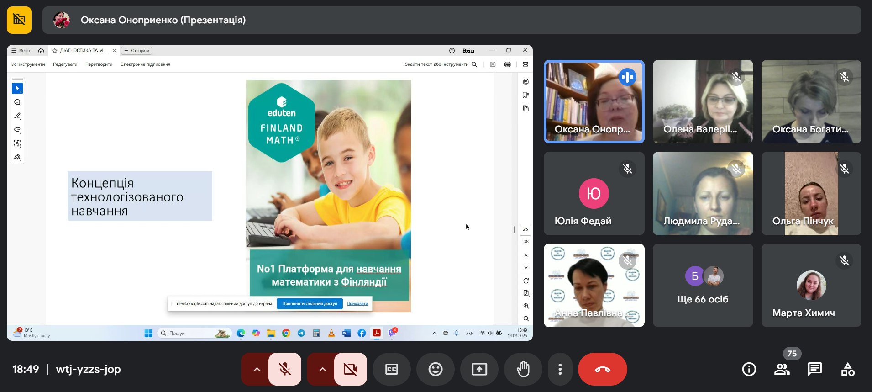872x392 pixels.
Task: Click the Приховати link
Action: point(357,303)
